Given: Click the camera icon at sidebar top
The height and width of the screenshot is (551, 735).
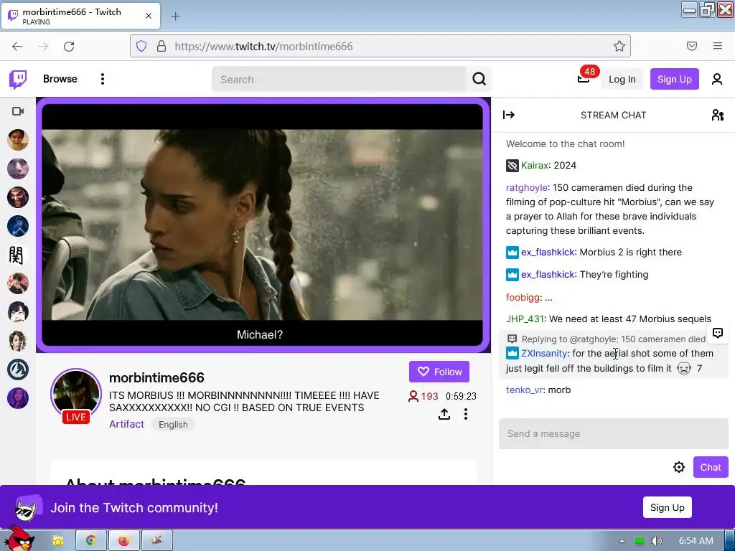Looking at the screenshot, I should point(18,111).
